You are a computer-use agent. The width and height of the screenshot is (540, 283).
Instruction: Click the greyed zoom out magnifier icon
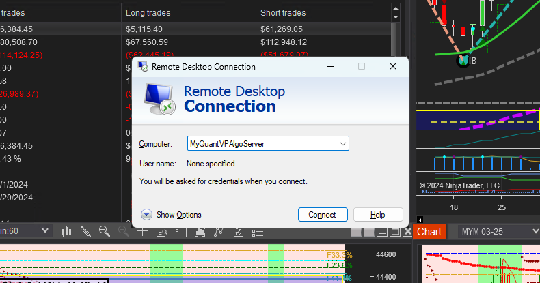pos(124,231)
